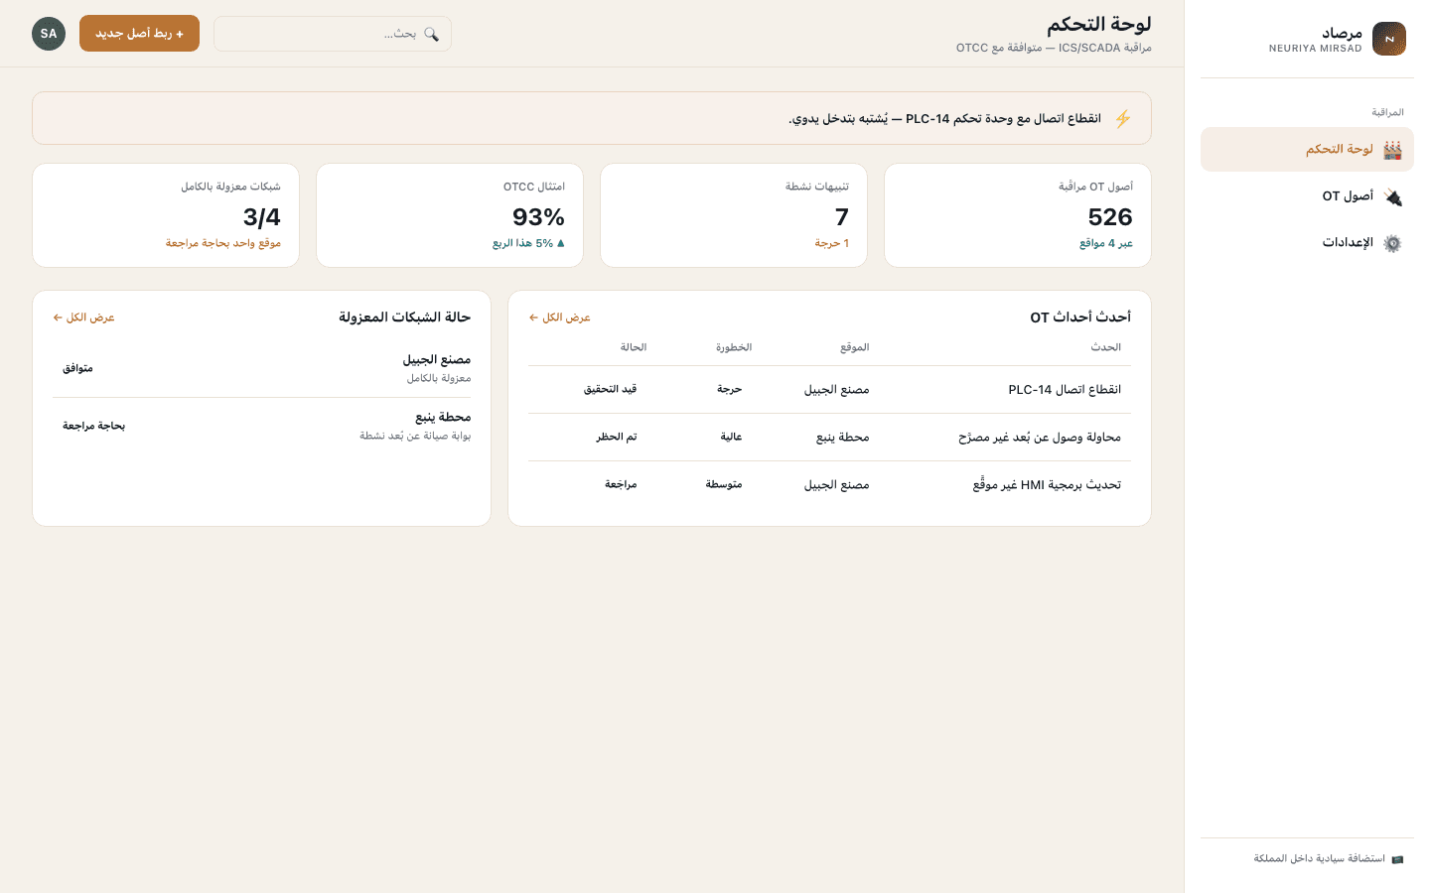The width and height of the screenshot is (1430, 893).
Task: Click عرض الكل in OT events card
Action: point(560,318)
